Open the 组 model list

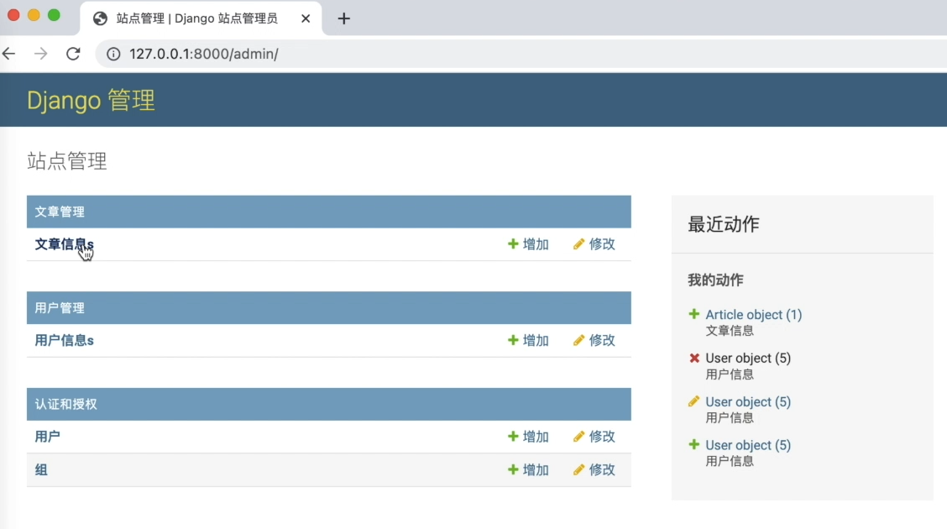41,470
